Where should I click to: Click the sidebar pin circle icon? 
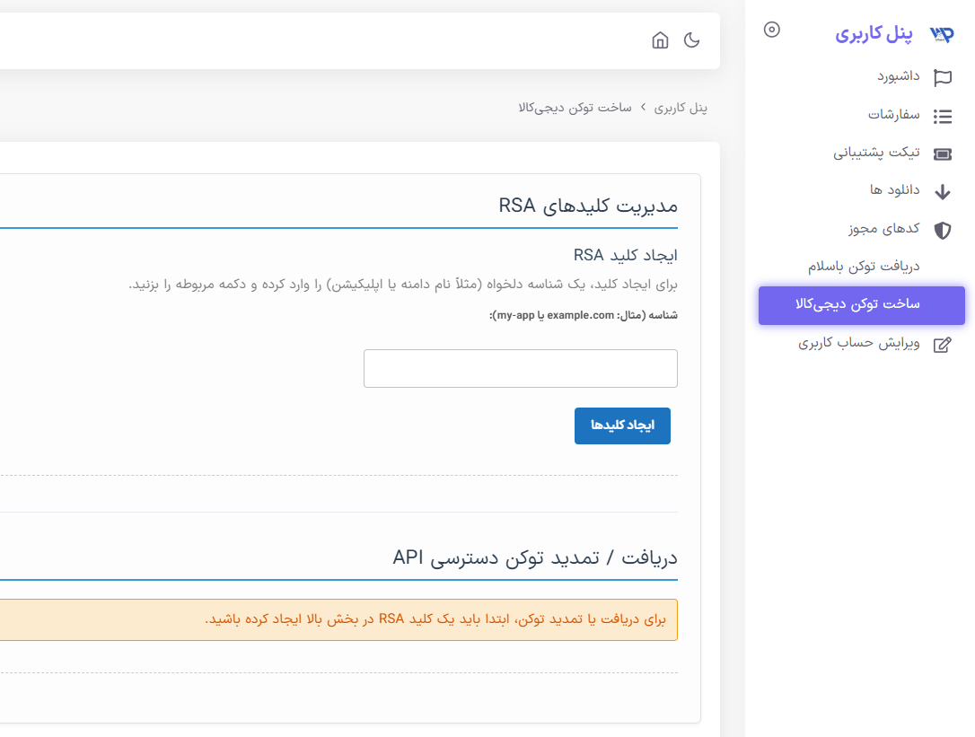pos(772,30)
